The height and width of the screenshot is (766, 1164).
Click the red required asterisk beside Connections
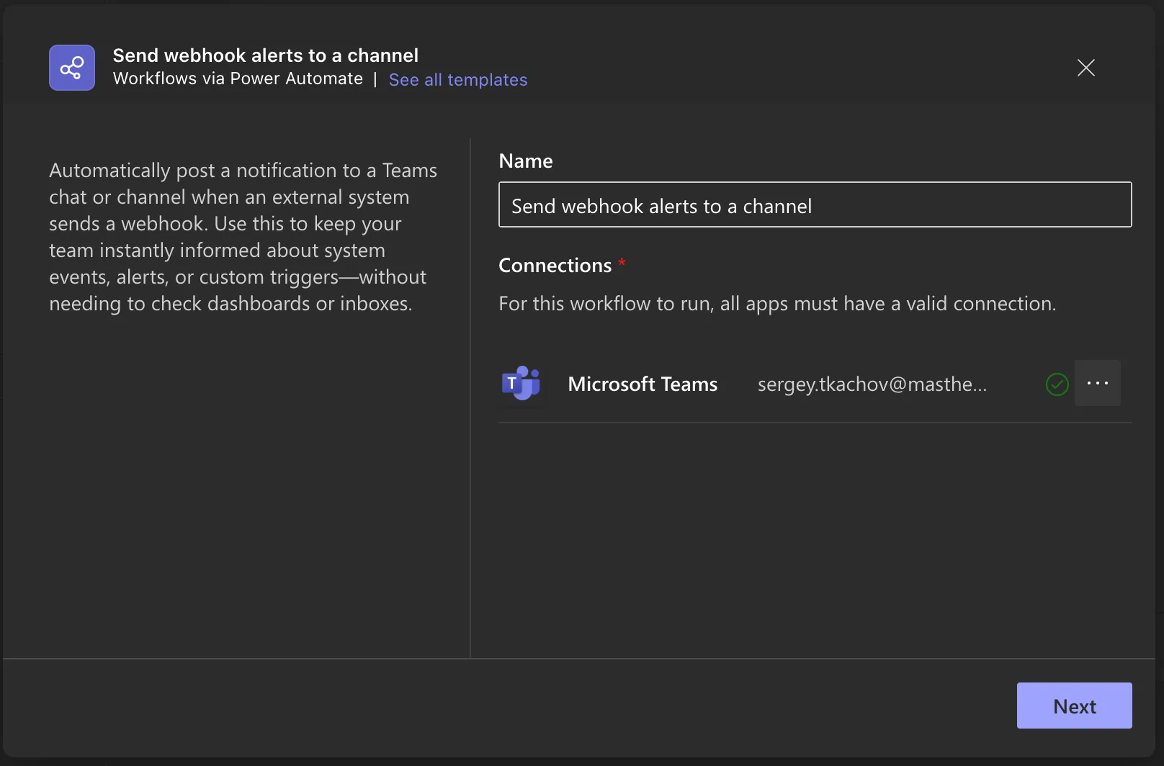tap(622, 262)
